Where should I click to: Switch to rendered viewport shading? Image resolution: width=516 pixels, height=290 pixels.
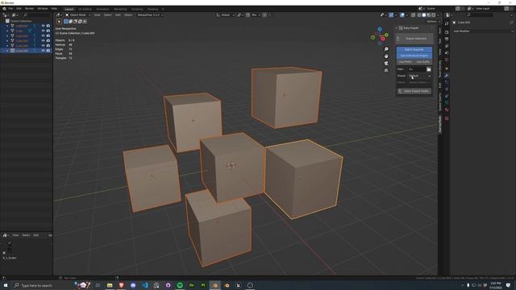pyautogui.click(x=434, y=14)
